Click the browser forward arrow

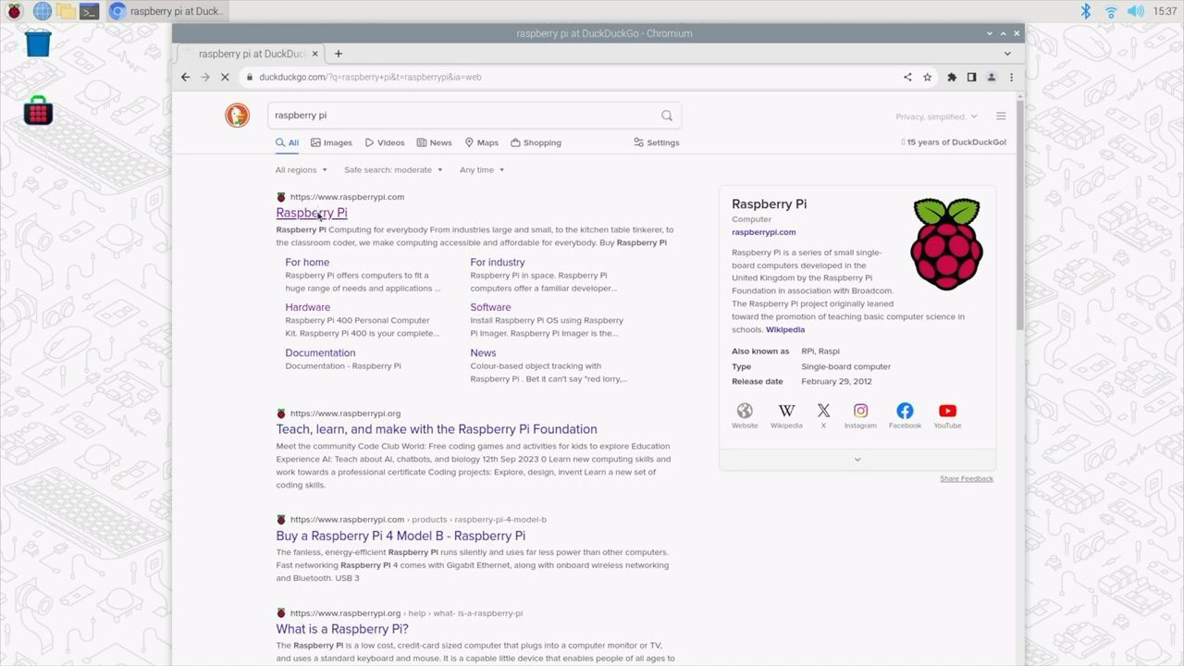[x=205, y=77]
